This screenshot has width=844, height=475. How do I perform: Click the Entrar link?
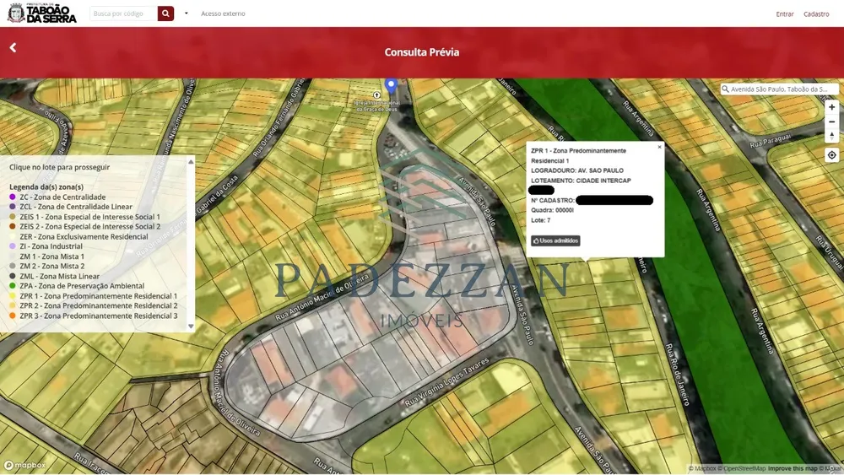click(785, 14)
